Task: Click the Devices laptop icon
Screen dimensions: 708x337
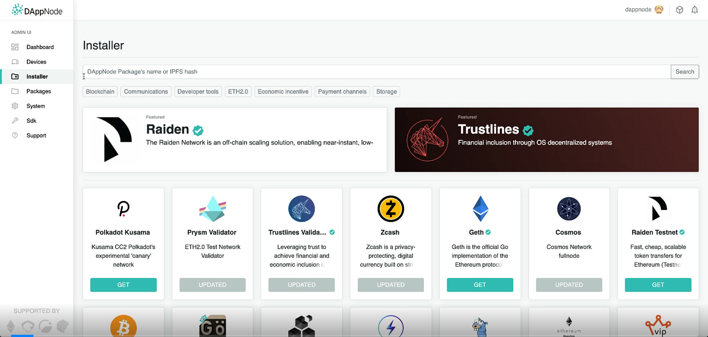Action: [15, 62]
